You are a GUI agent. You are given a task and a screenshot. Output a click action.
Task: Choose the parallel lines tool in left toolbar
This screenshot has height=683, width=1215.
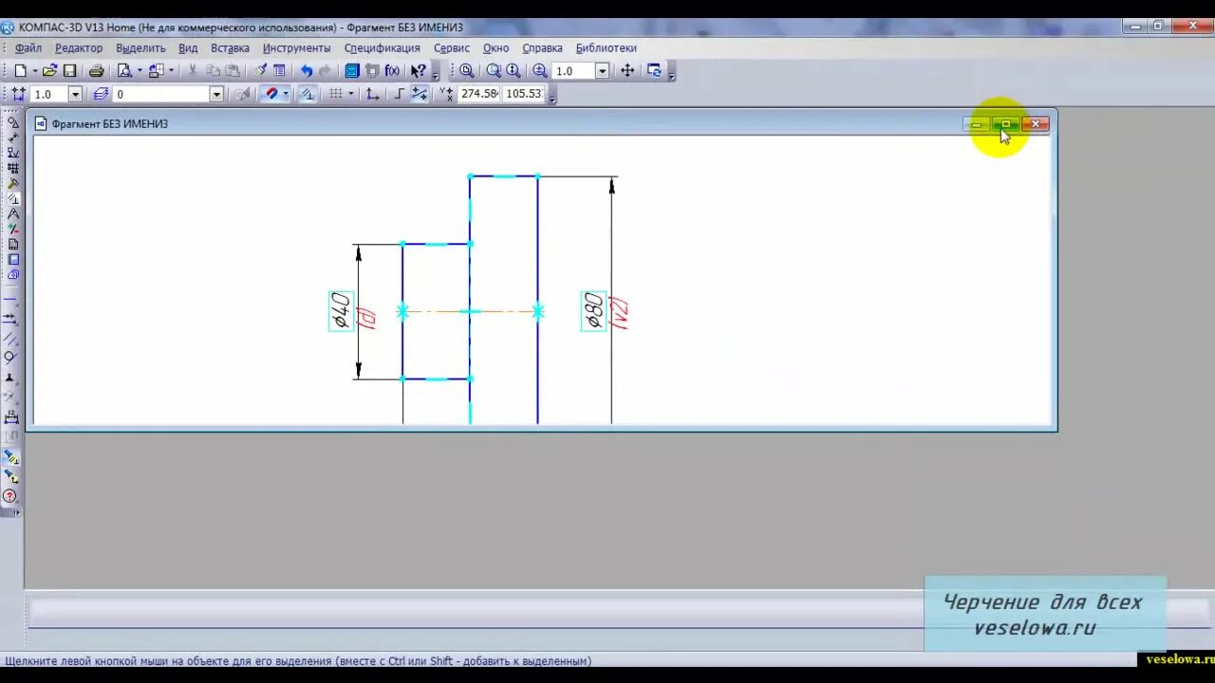pyautogui.click(x=11, y=339)
